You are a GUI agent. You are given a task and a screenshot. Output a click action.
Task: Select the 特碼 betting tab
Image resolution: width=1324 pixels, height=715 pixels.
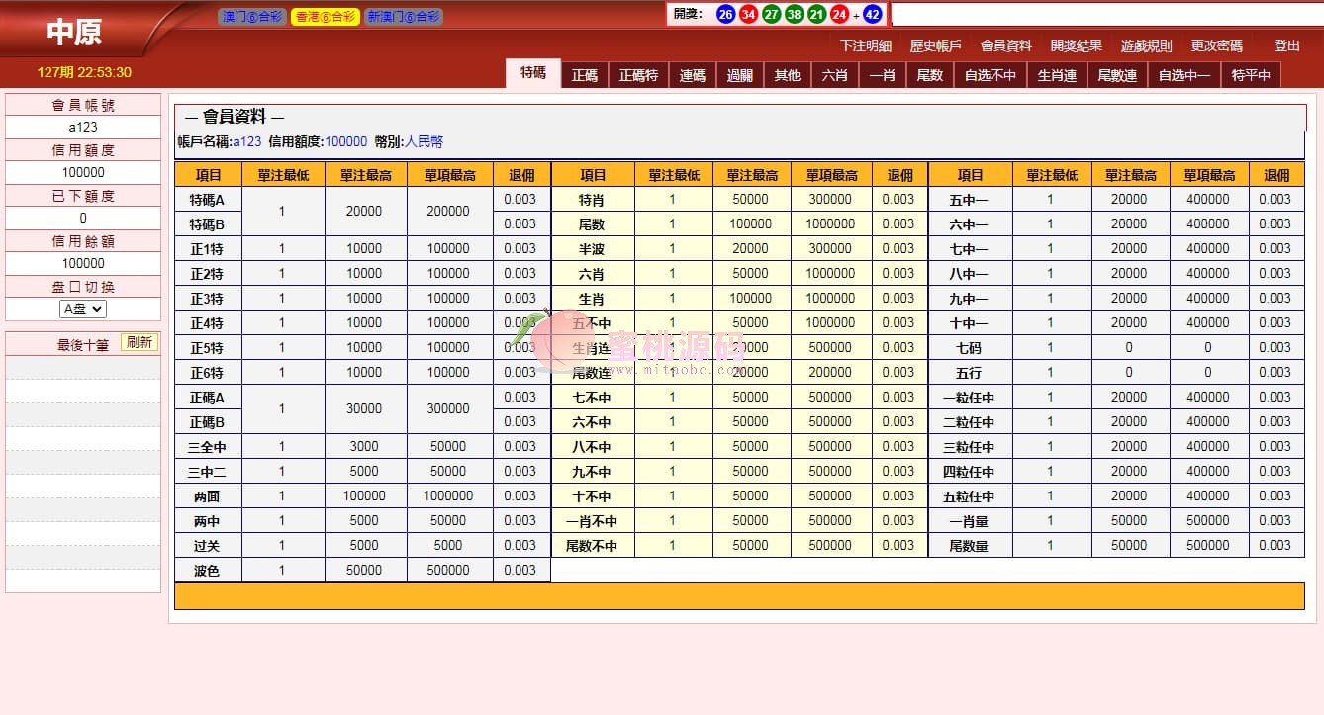tap(533, 73)
